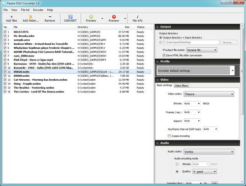Open the File menu
The width and height of the screenshot is (246, 186).
point(5,10)
